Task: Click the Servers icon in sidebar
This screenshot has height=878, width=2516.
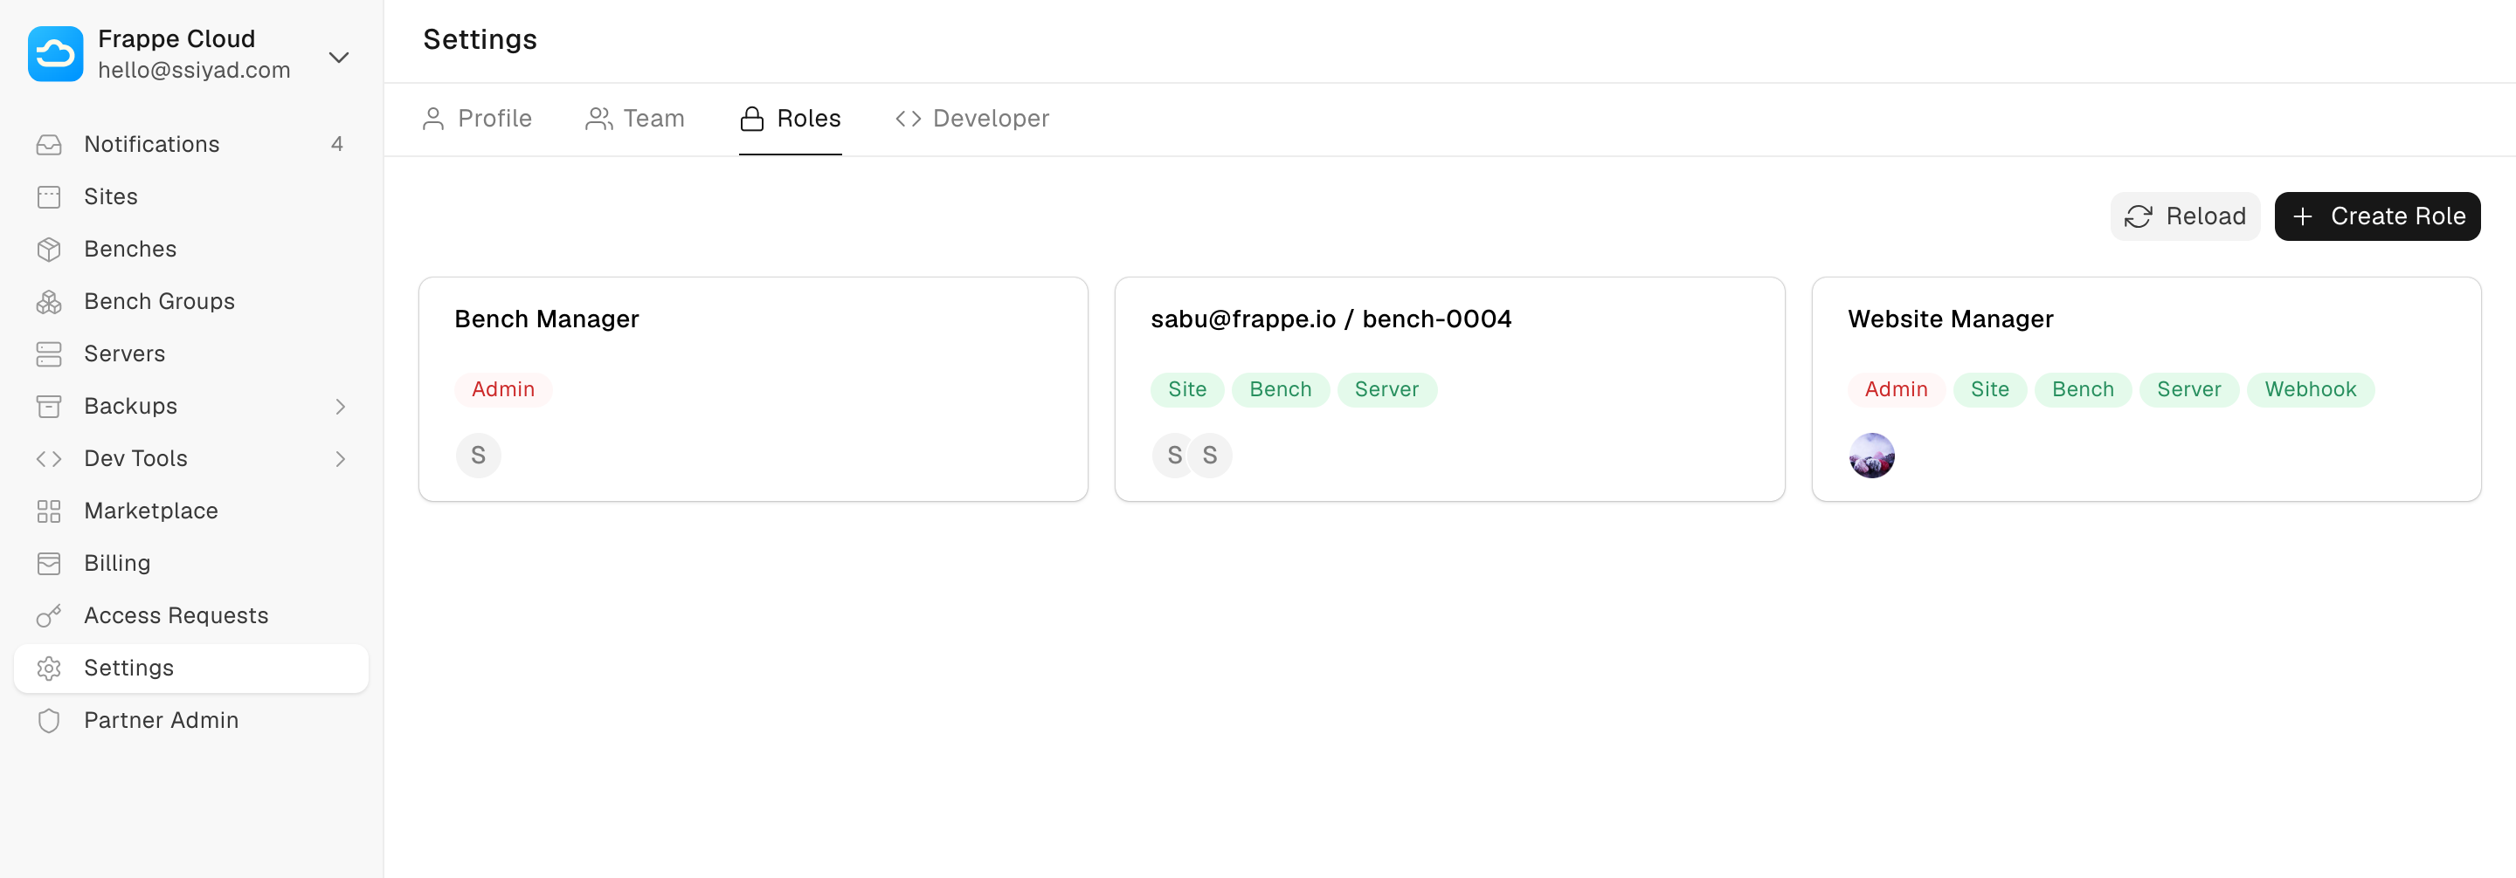Action: pos(49,354)
